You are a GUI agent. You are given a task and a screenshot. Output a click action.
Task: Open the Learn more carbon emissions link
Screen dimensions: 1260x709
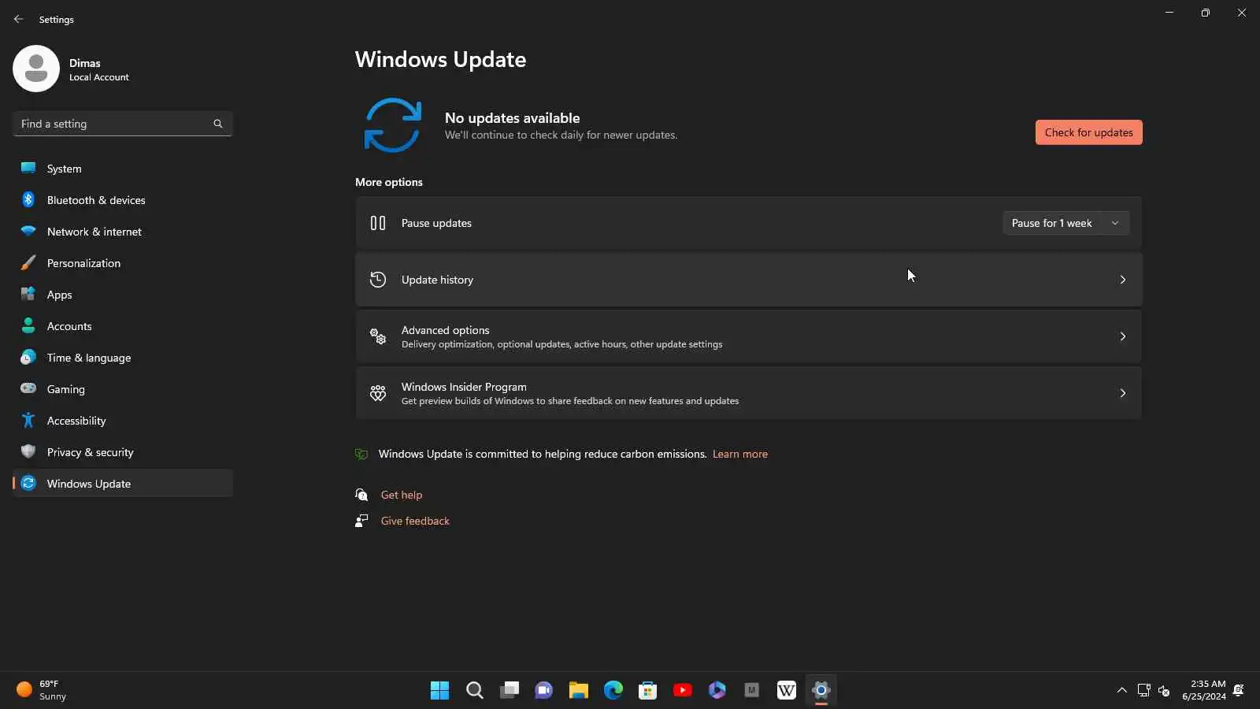pyautogui.click(x=739, y=454)
